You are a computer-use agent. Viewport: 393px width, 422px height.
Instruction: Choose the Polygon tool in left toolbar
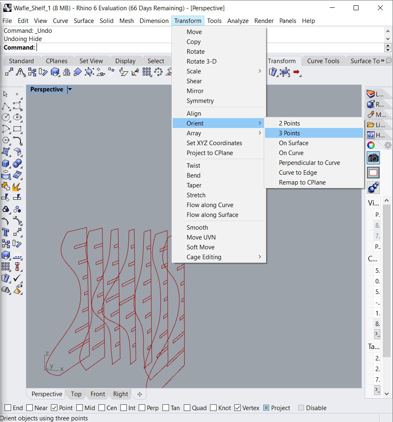[x=6, y=141]
